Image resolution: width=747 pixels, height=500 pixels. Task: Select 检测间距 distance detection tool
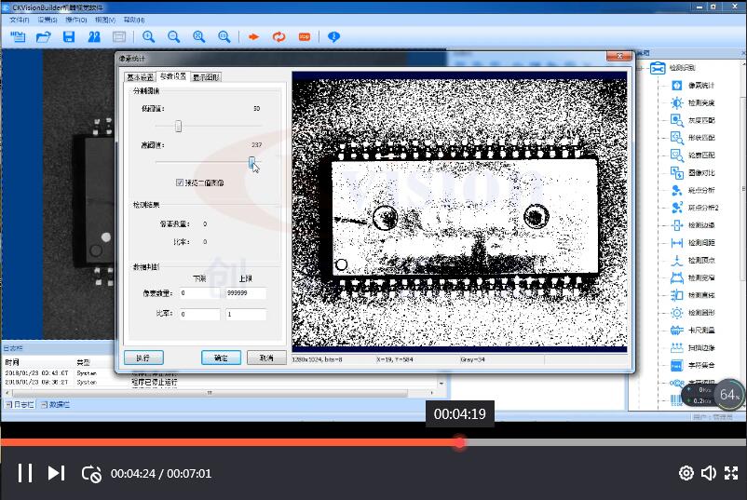(693, 242)
